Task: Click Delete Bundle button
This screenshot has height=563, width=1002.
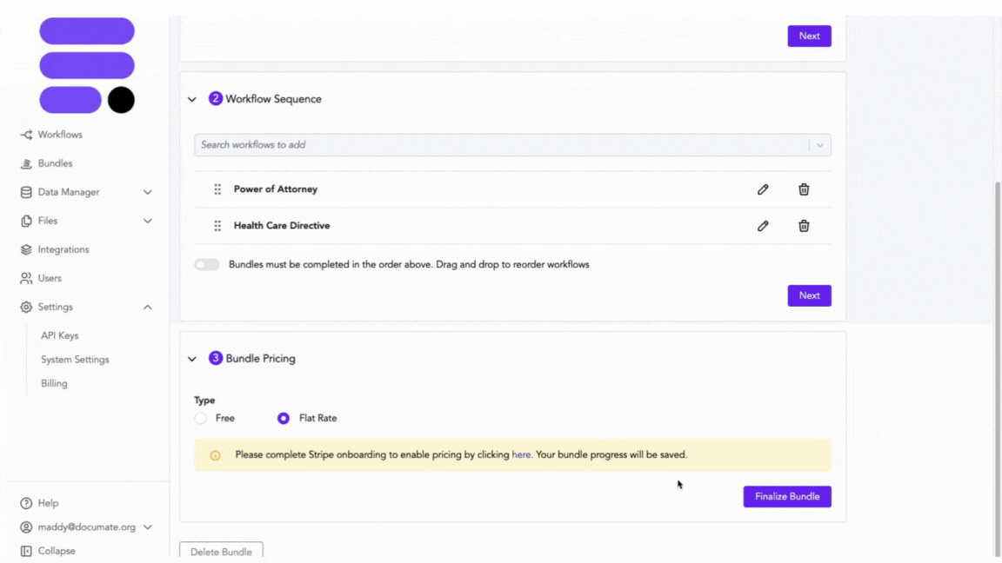Action: pos(221,552)
